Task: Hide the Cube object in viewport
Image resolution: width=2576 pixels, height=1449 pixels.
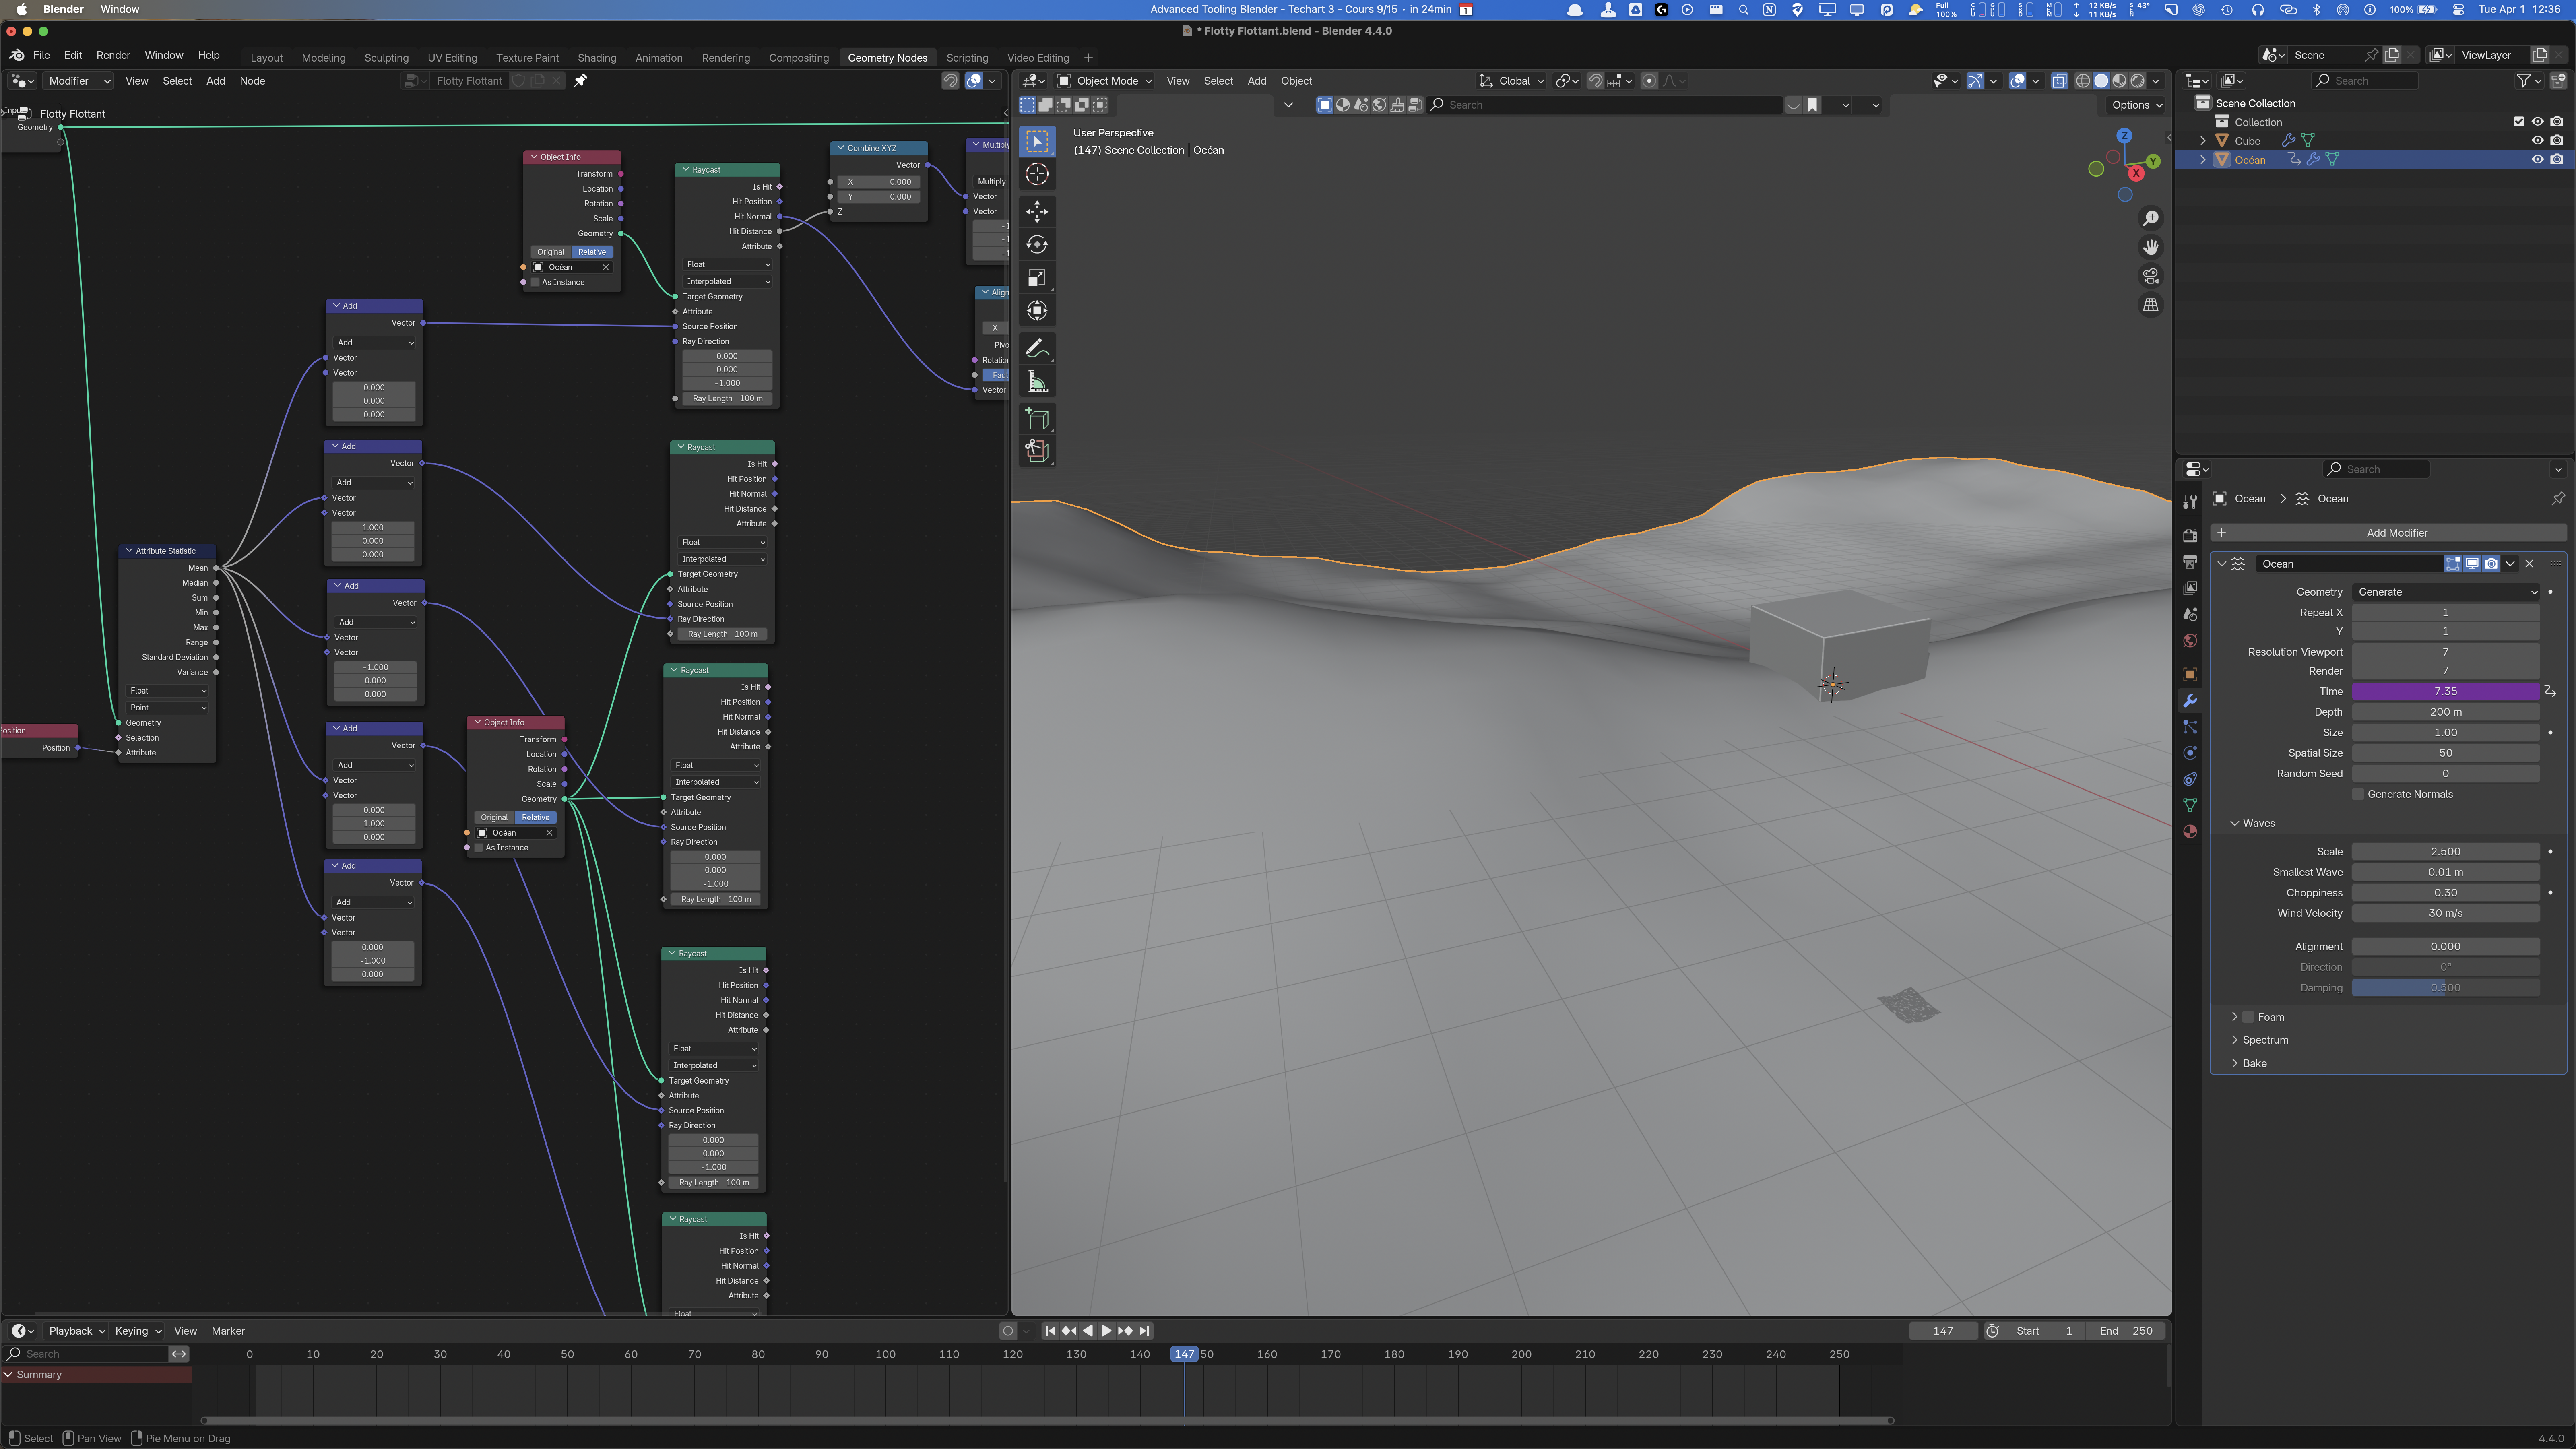Action: 2537,141
